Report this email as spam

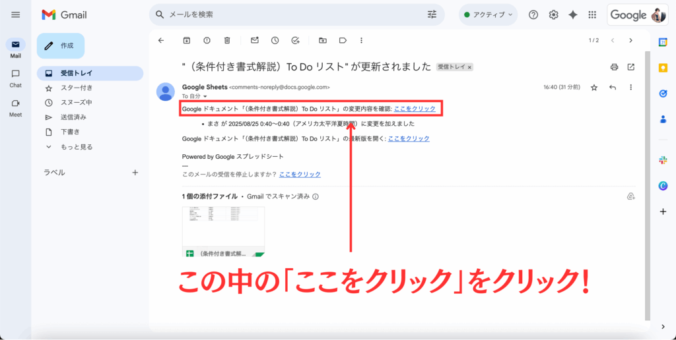pyautogui.click(x=207, y=40)
